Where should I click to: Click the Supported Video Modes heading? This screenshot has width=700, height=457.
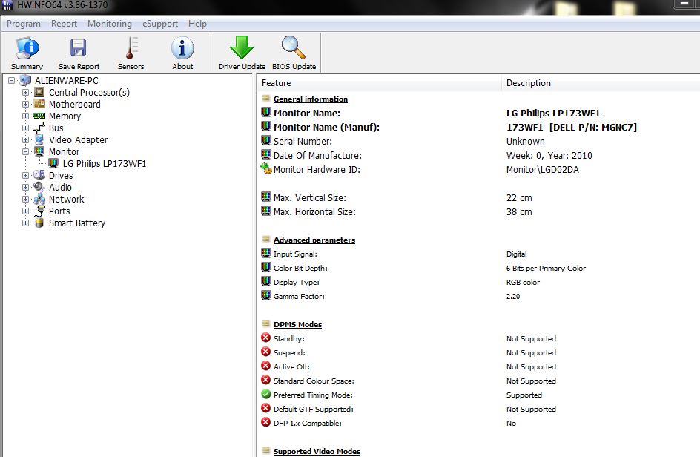(x=317, y=451)
